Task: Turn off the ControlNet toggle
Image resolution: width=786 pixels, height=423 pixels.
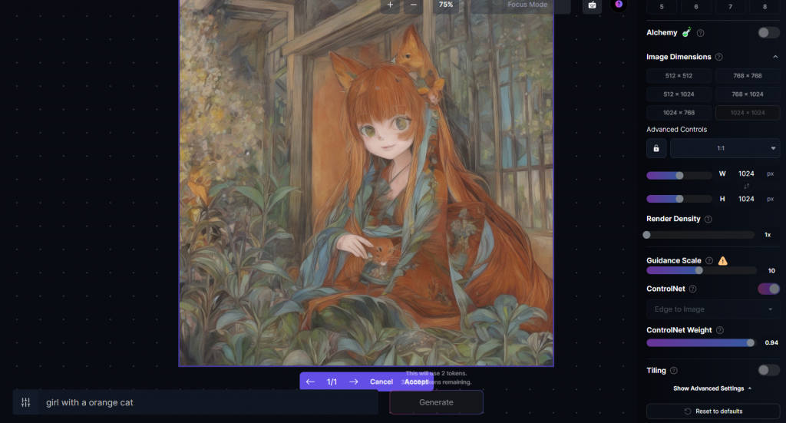Action: [x=768, y=289]
